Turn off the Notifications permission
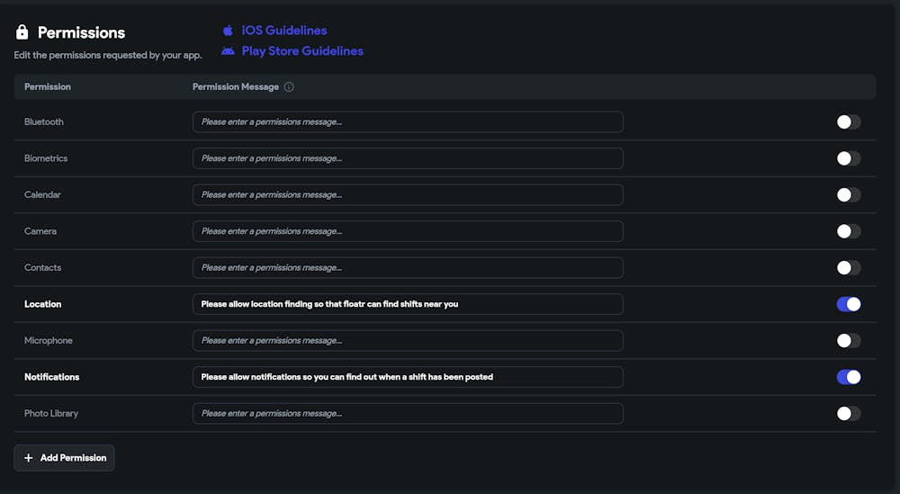This screenshot has height=494, width=900. [x=848, y=377]
